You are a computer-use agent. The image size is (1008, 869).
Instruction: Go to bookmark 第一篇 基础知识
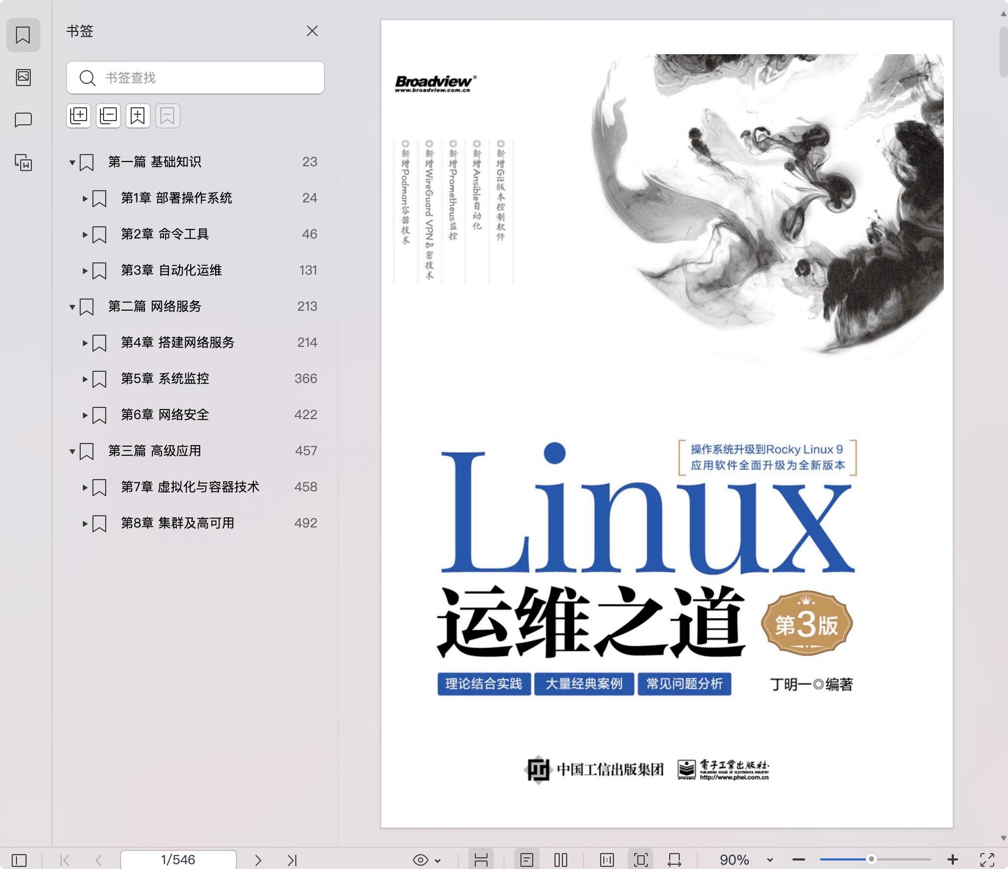point(155,162)
